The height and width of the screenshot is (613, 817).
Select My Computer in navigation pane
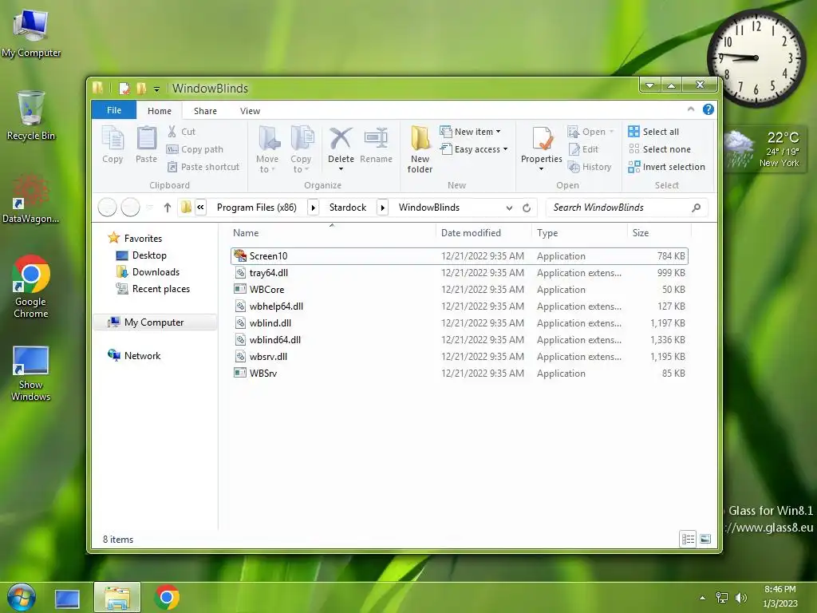point(154,322)
